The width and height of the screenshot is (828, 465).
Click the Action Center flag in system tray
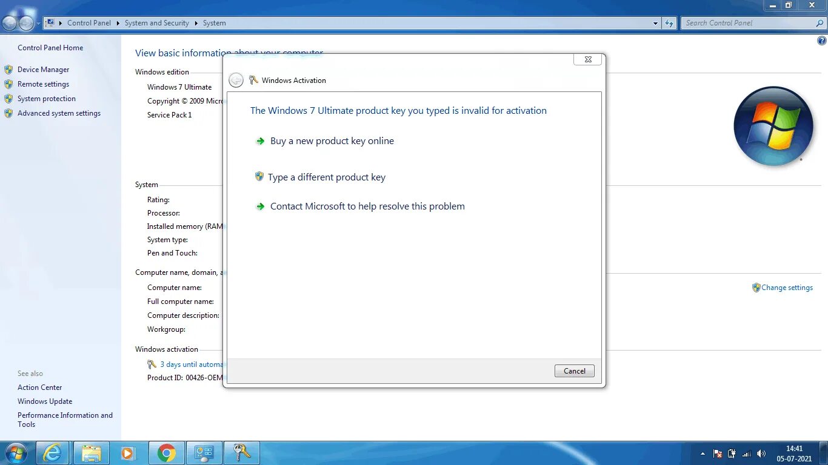(717, 453)
